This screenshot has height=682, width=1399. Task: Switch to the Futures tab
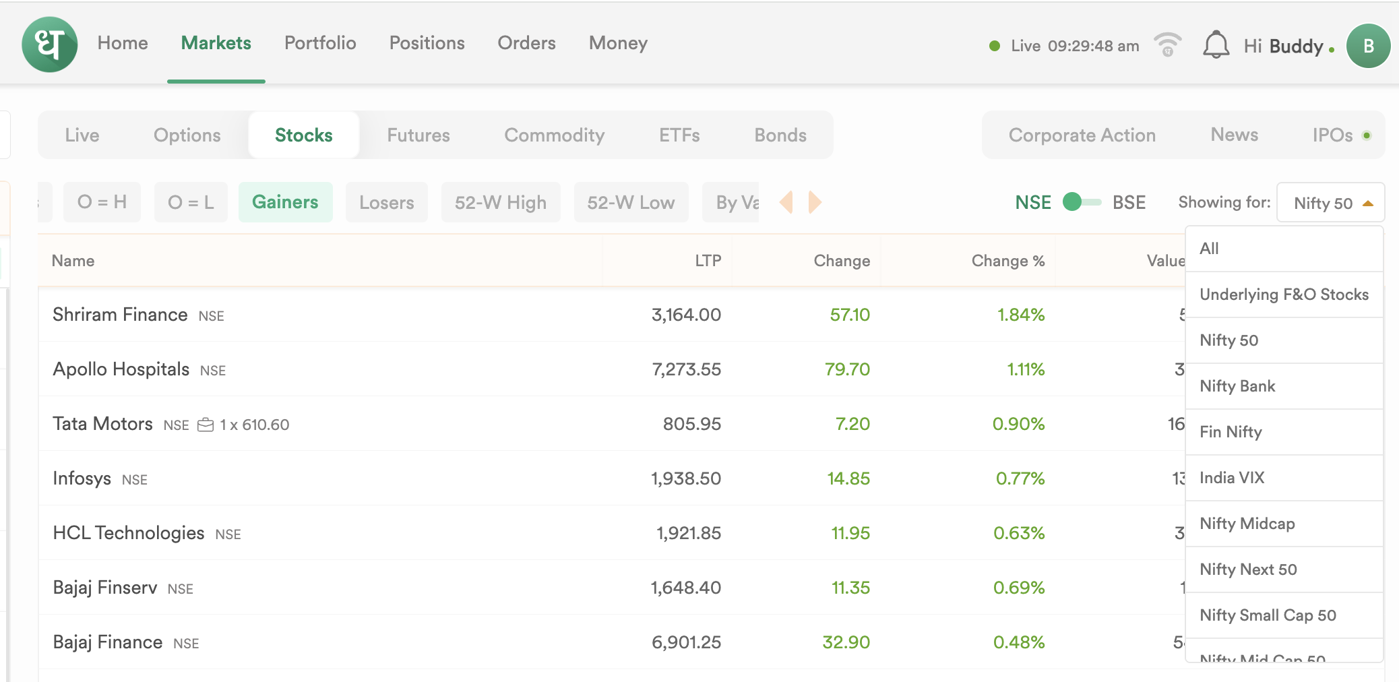[x=418, y=135]
